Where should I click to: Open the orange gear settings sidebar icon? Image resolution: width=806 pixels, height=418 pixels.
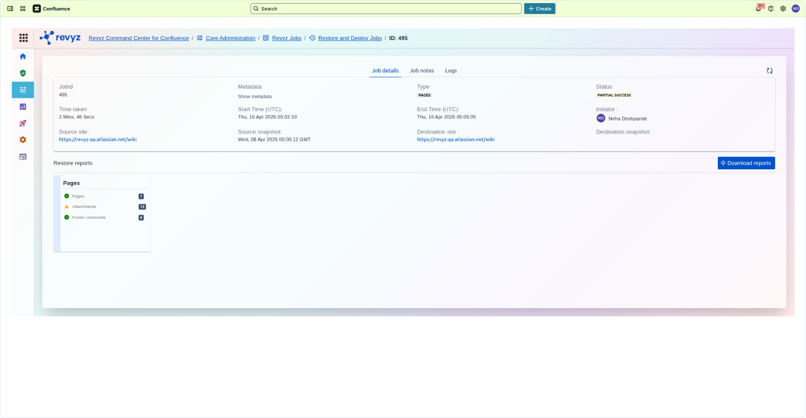tap(23, 140)
